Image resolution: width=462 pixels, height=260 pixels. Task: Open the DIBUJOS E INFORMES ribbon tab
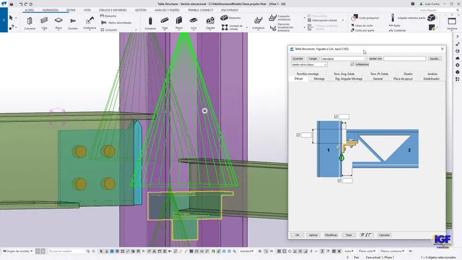[113, 10]
